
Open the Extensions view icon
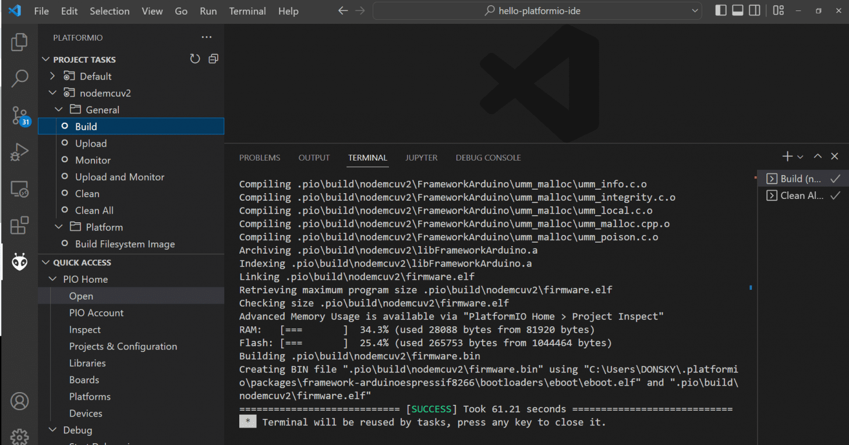[x=19, y=226]
